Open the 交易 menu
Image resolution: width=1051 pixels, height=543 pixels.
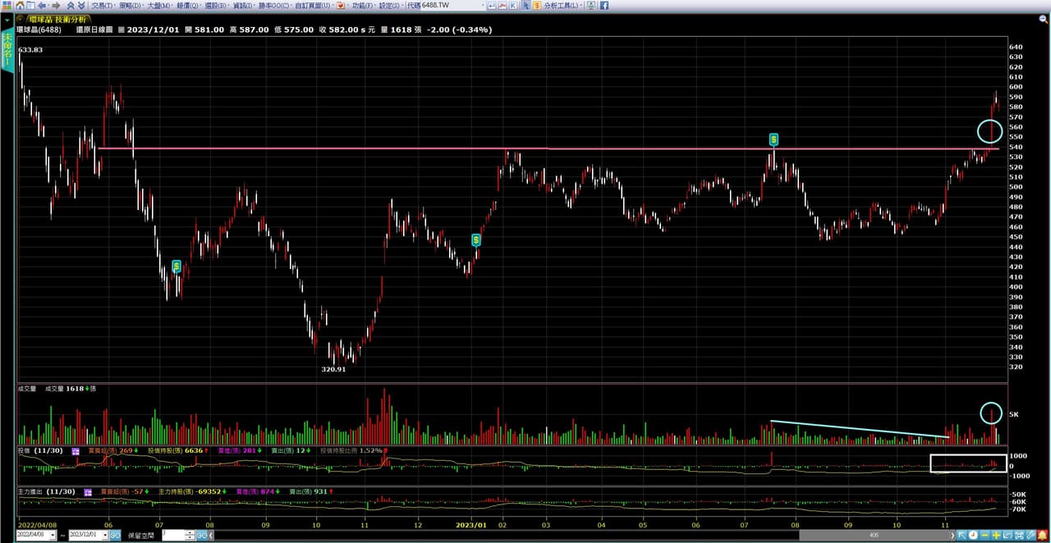[x=102, y=6]
